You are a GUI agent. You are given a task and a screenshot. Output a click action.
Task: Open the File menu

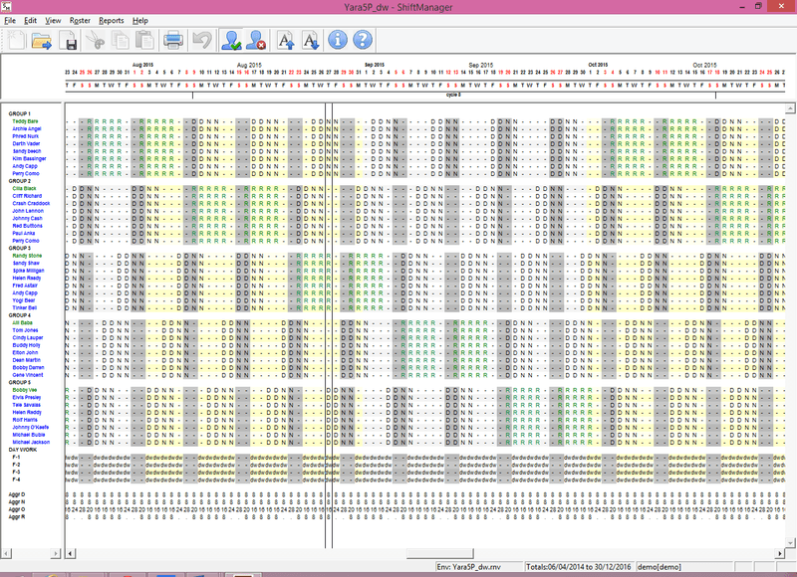(x=10, y=20)
